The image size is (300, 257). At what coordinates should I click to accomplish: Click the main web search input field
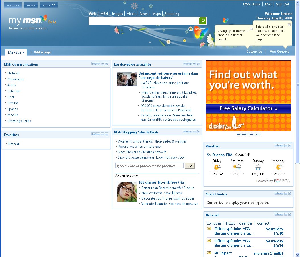tap(144, 21)
